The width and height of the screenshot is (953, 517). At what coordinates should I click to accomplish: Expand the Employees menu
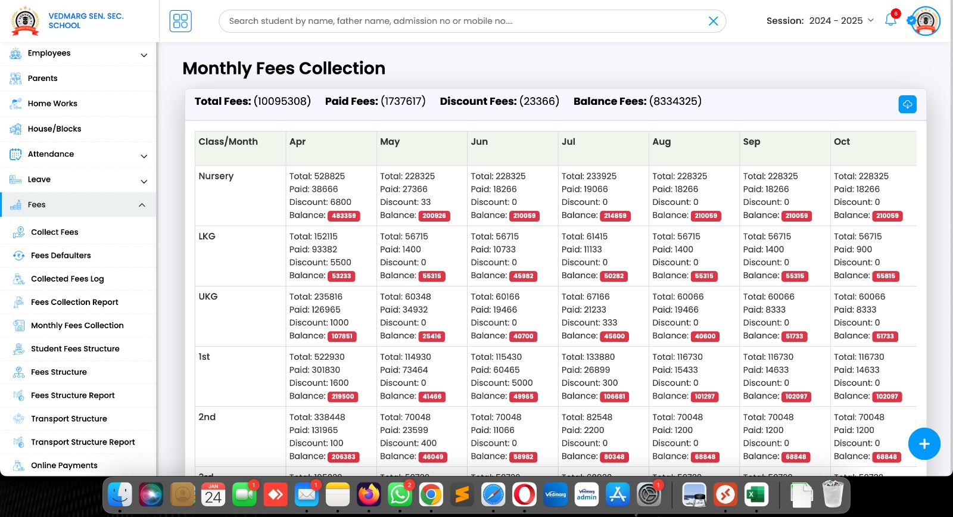pos(78,53)
